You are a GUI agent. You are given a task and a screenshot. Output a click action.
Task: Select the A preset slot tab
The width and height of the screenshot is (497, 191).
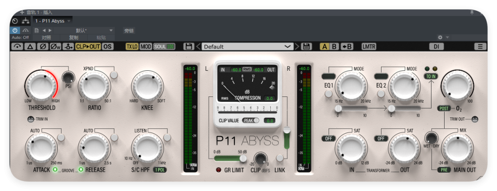(325, 47)
